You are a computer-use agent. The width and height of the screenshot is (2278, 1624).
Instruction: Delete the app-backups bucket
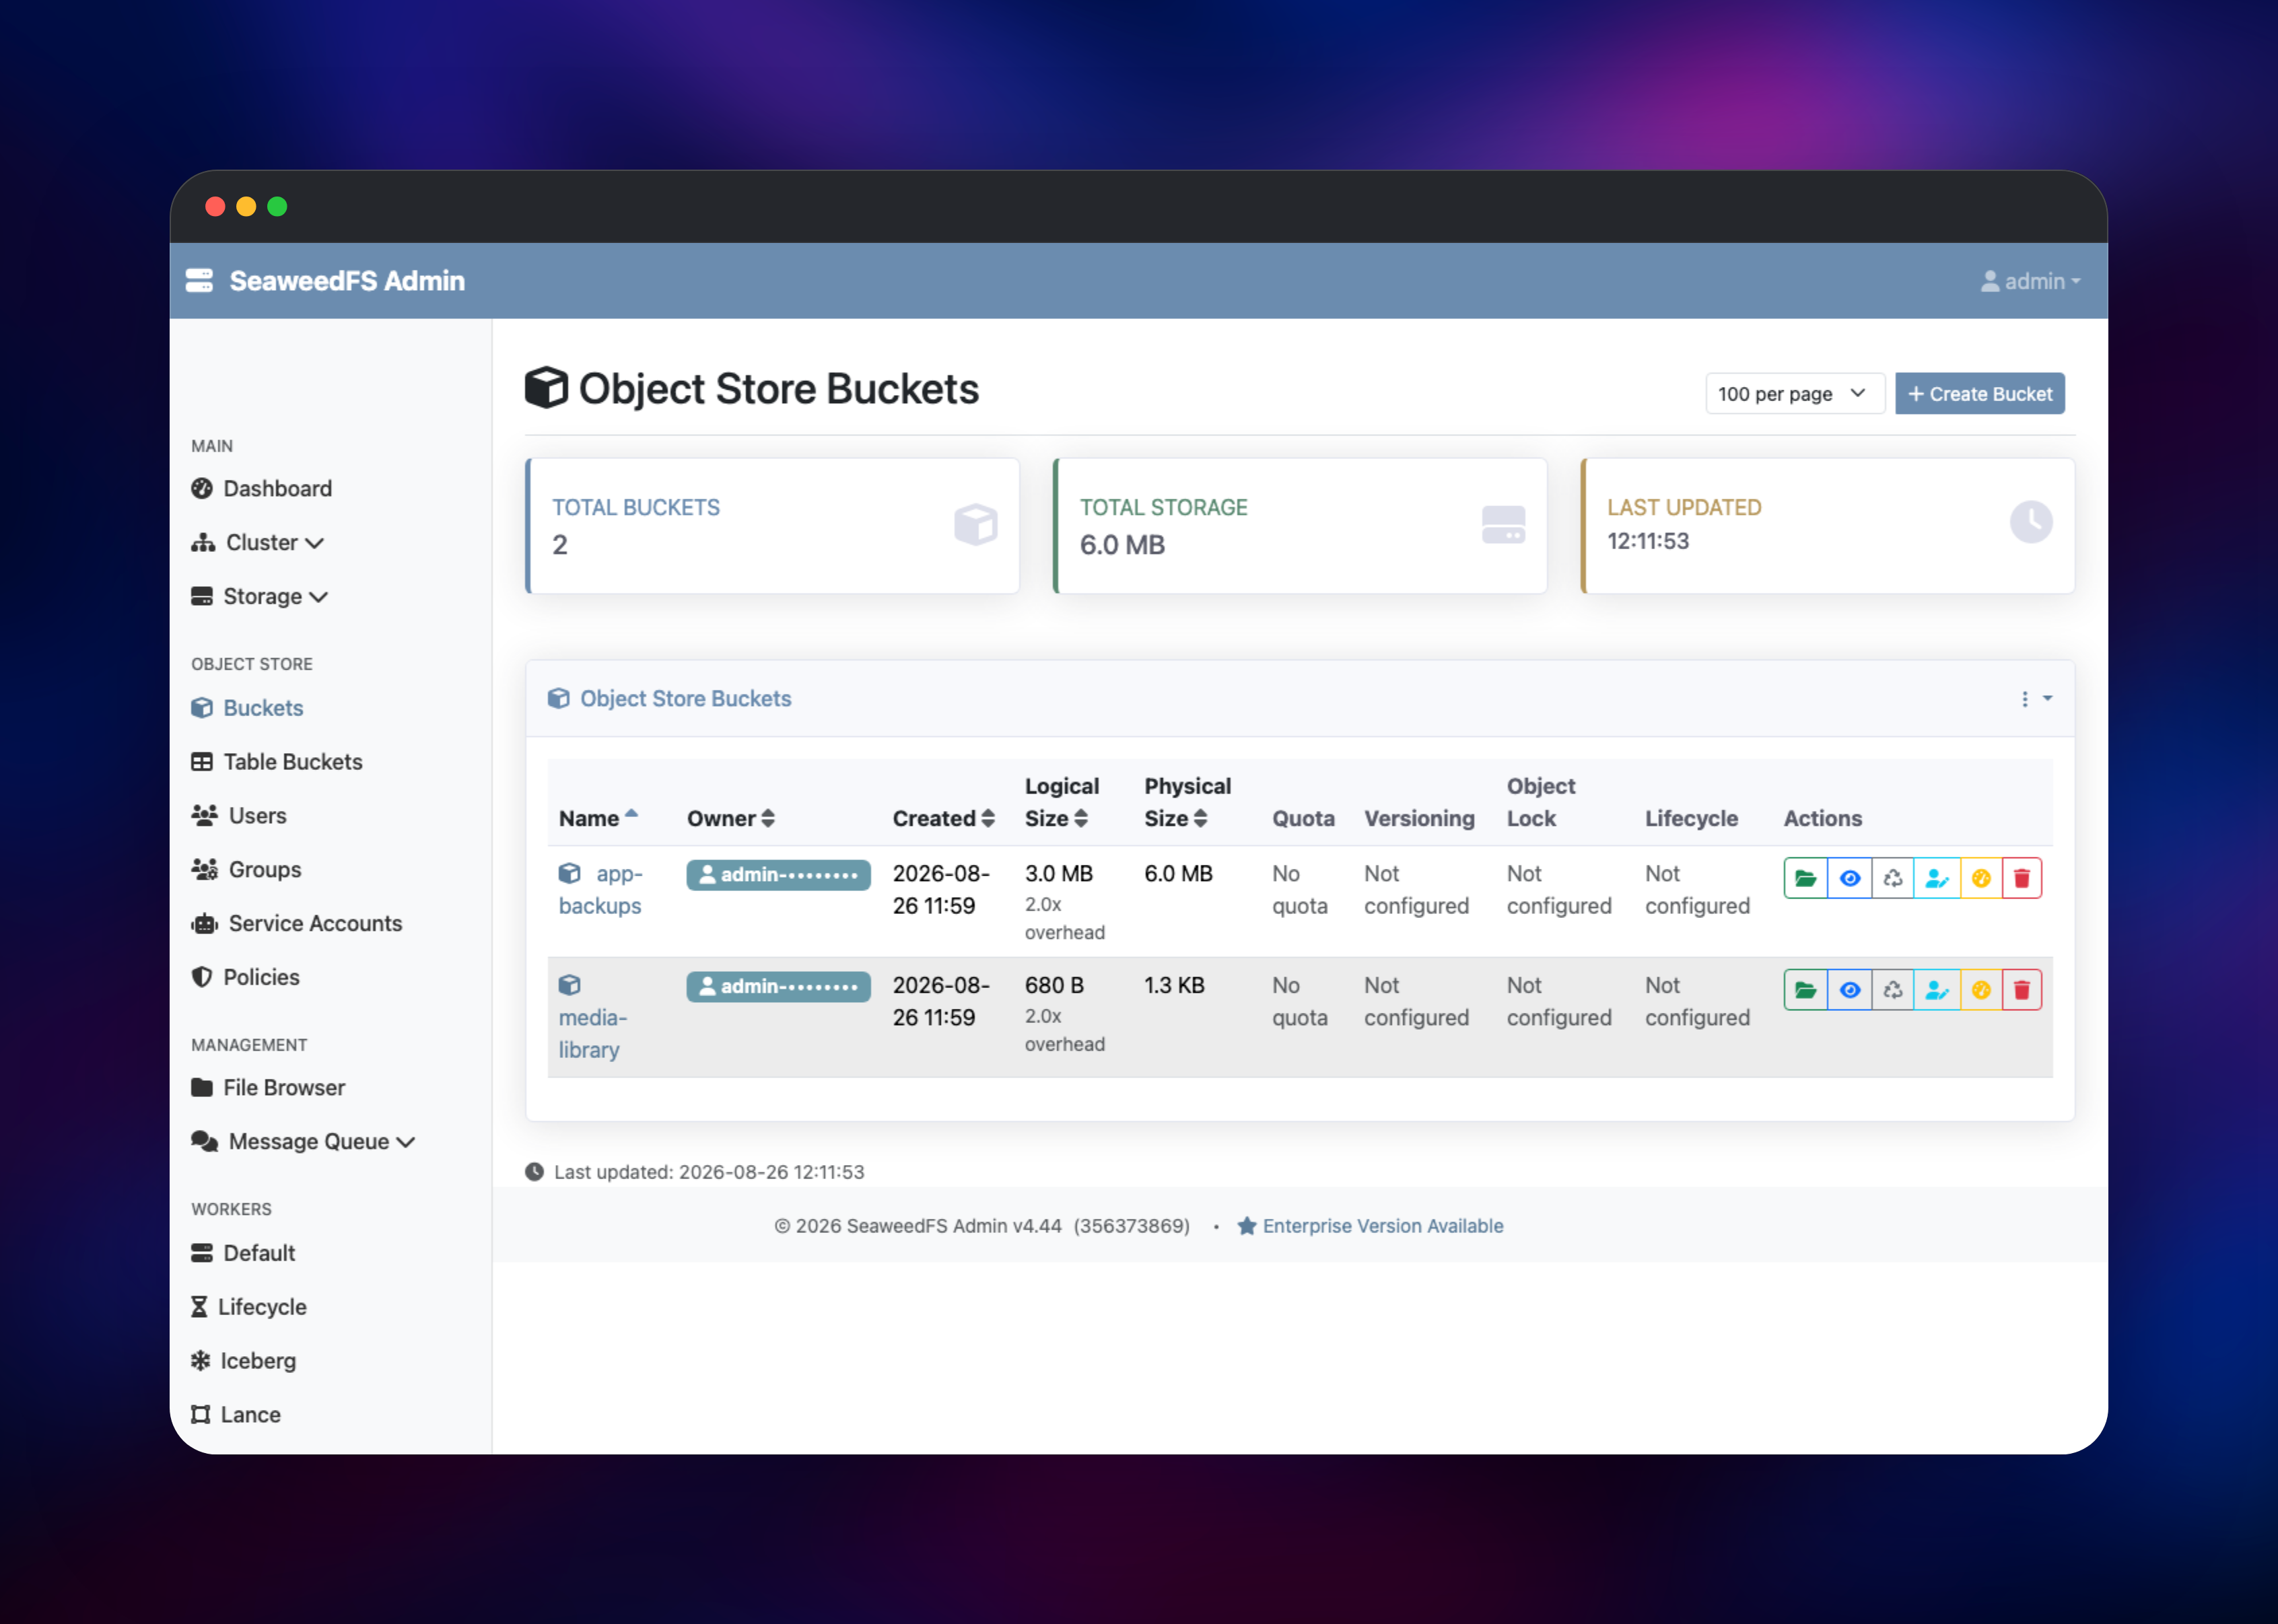[2021, 878]
